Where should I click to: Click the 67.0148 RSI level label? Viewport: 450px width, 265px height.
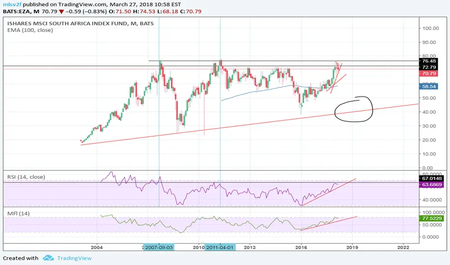(432, 178)
